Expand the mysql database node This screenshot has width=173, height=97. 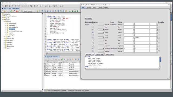point(2,18)
